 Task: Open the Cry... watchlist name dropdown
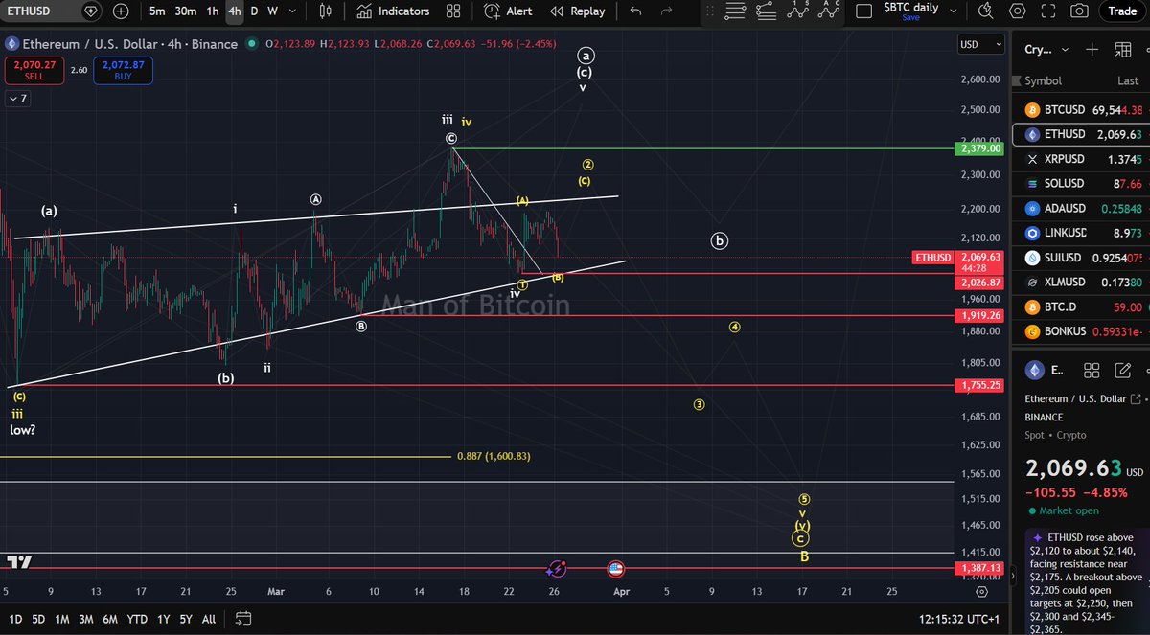point(1045,49)
